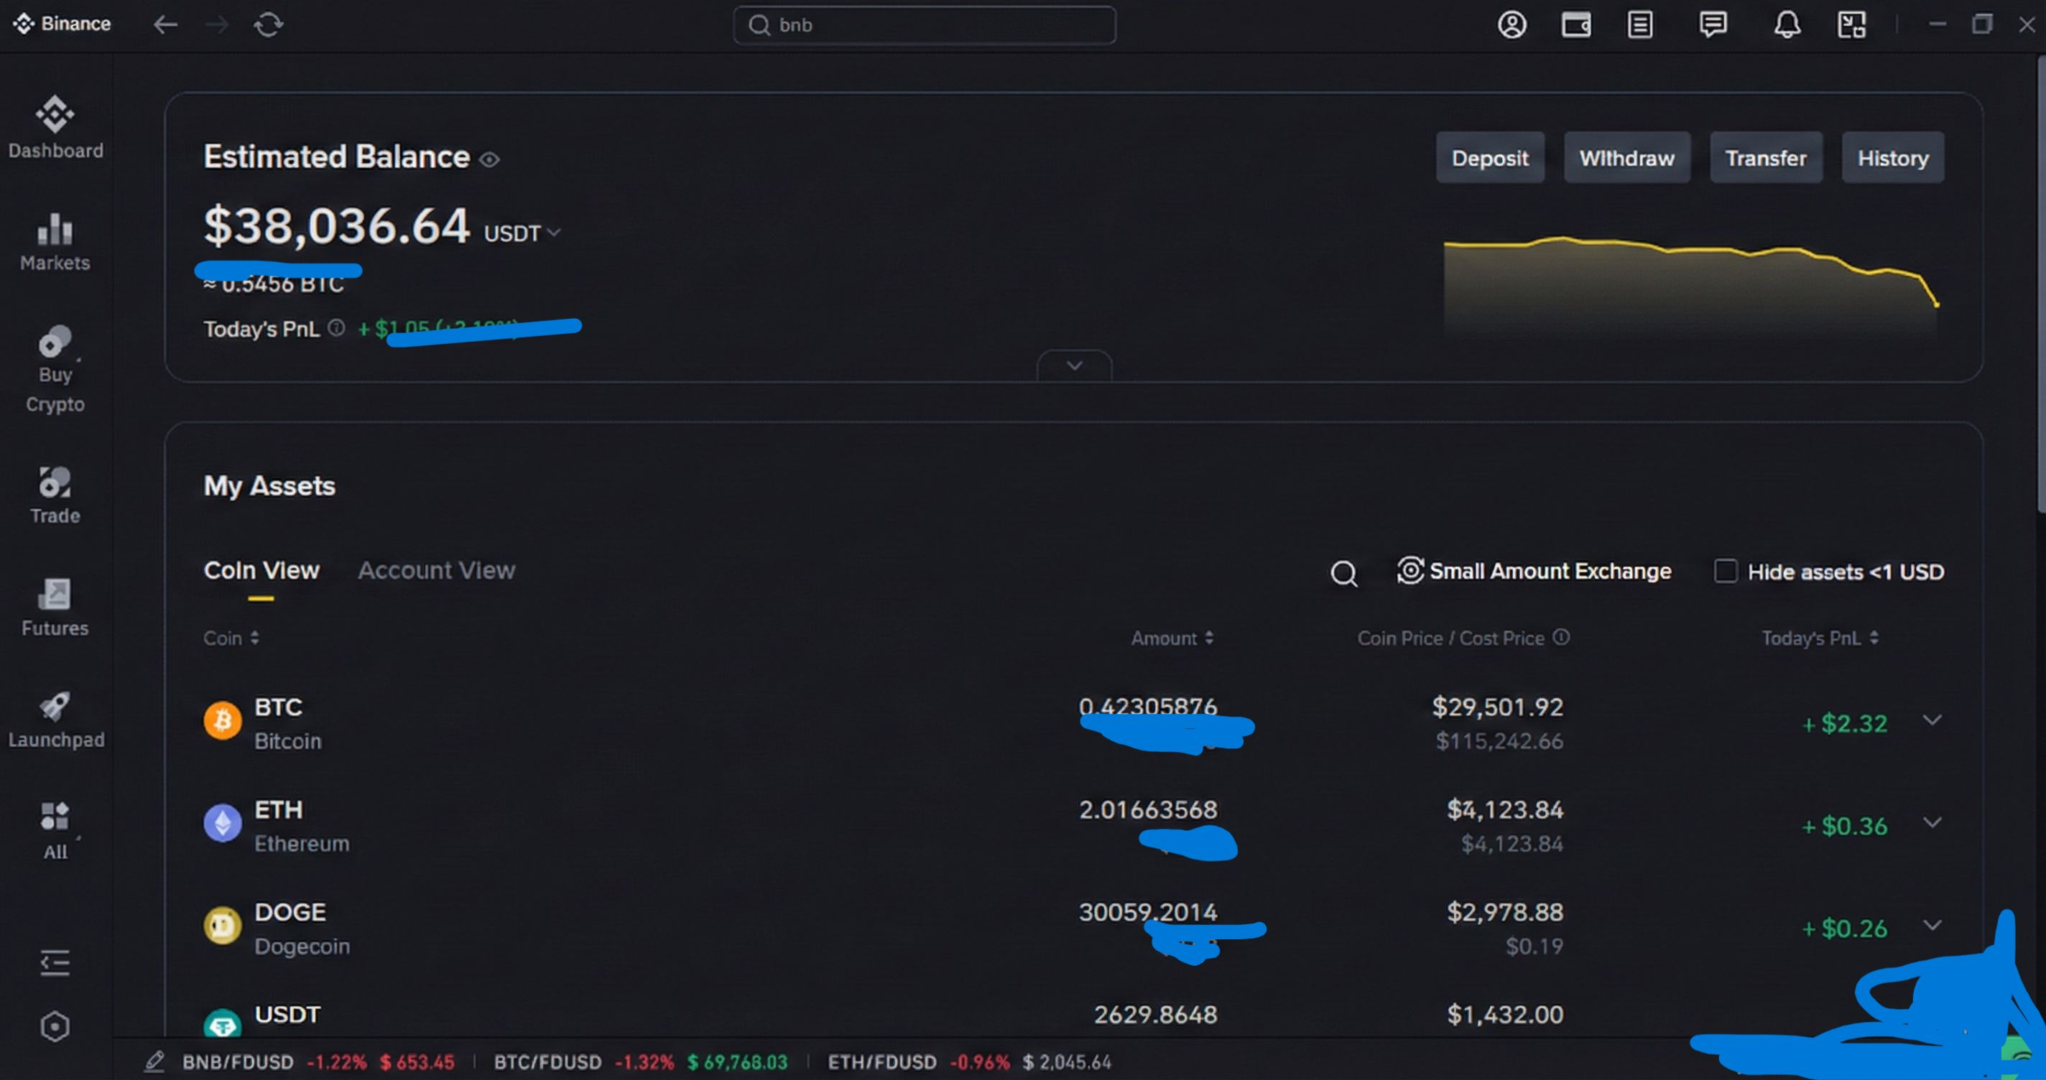Search assets with magnifier icon
Image resolution: width=2046 pixels, height=1080 pixels.
[1344, 572]
